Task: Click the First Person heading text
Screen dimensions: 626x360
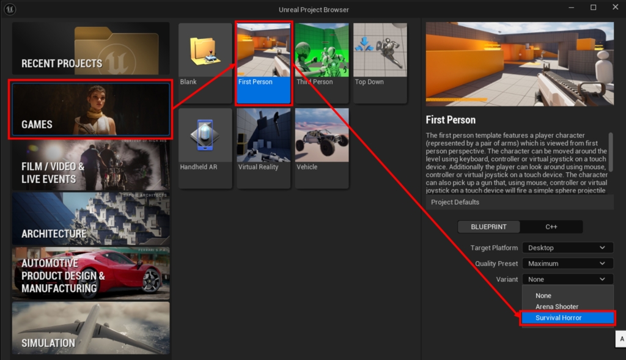Action: coord(451,120)
